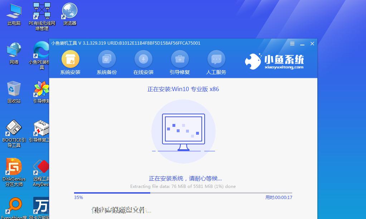This screenshot has width=366, height=219.
Task: Select colorful 引导修复 desktop icon
Action: point(41,92)
